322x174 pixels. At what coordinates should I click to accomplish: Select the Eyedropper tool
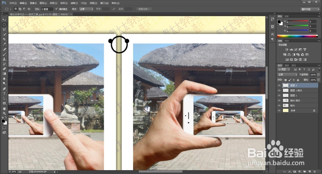coord(4,44)
